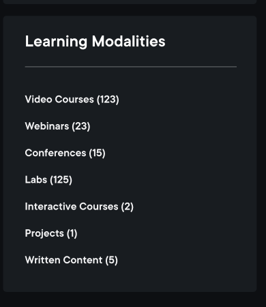Click the (2) count after Interactive Courses
Viewport: 266px width, 307px height.
click(x=127, y=207)
